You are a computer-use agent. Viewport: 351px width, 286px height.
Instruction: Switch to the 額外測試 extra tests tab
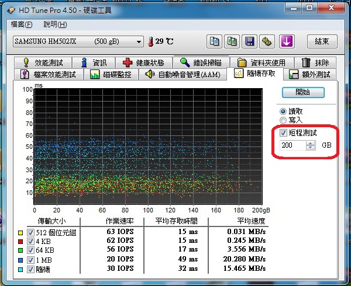[x=310, y=74]
